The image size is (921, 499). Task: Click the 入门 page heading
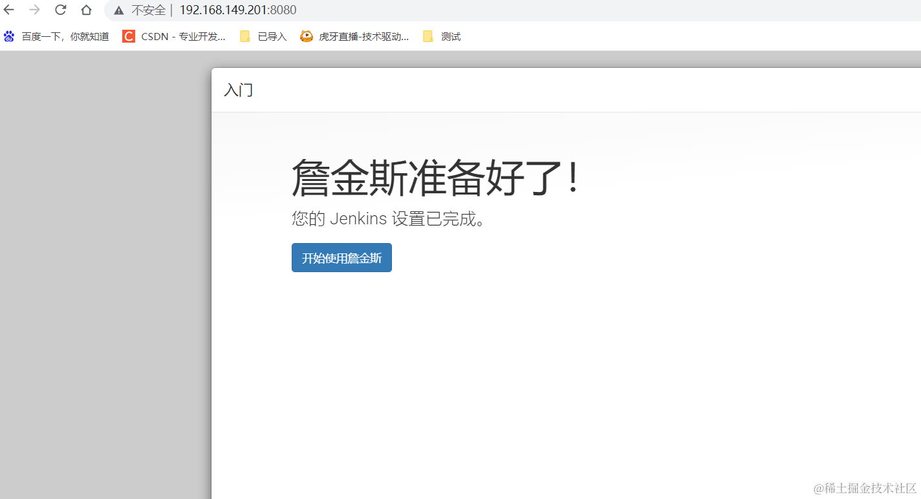pyautogui.click(x=238, y=90)
